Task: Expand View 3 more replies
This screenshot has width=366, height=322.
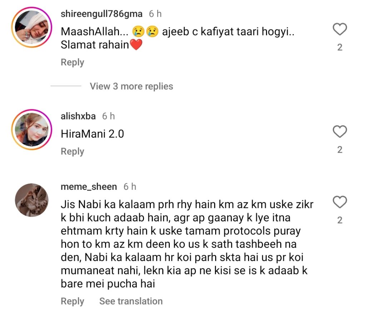Action: coord(131,86)
